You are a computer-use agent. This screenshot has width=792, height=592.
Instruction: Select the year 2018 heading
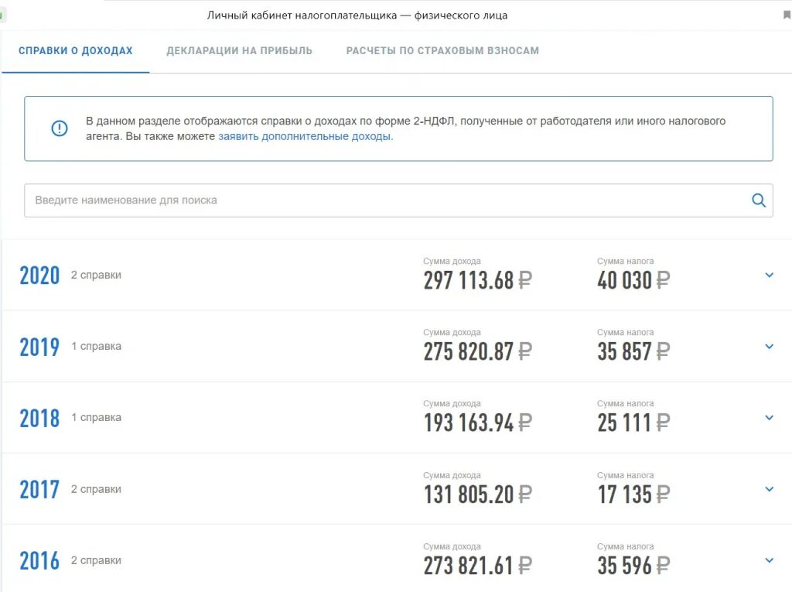[x=40, y=418]
